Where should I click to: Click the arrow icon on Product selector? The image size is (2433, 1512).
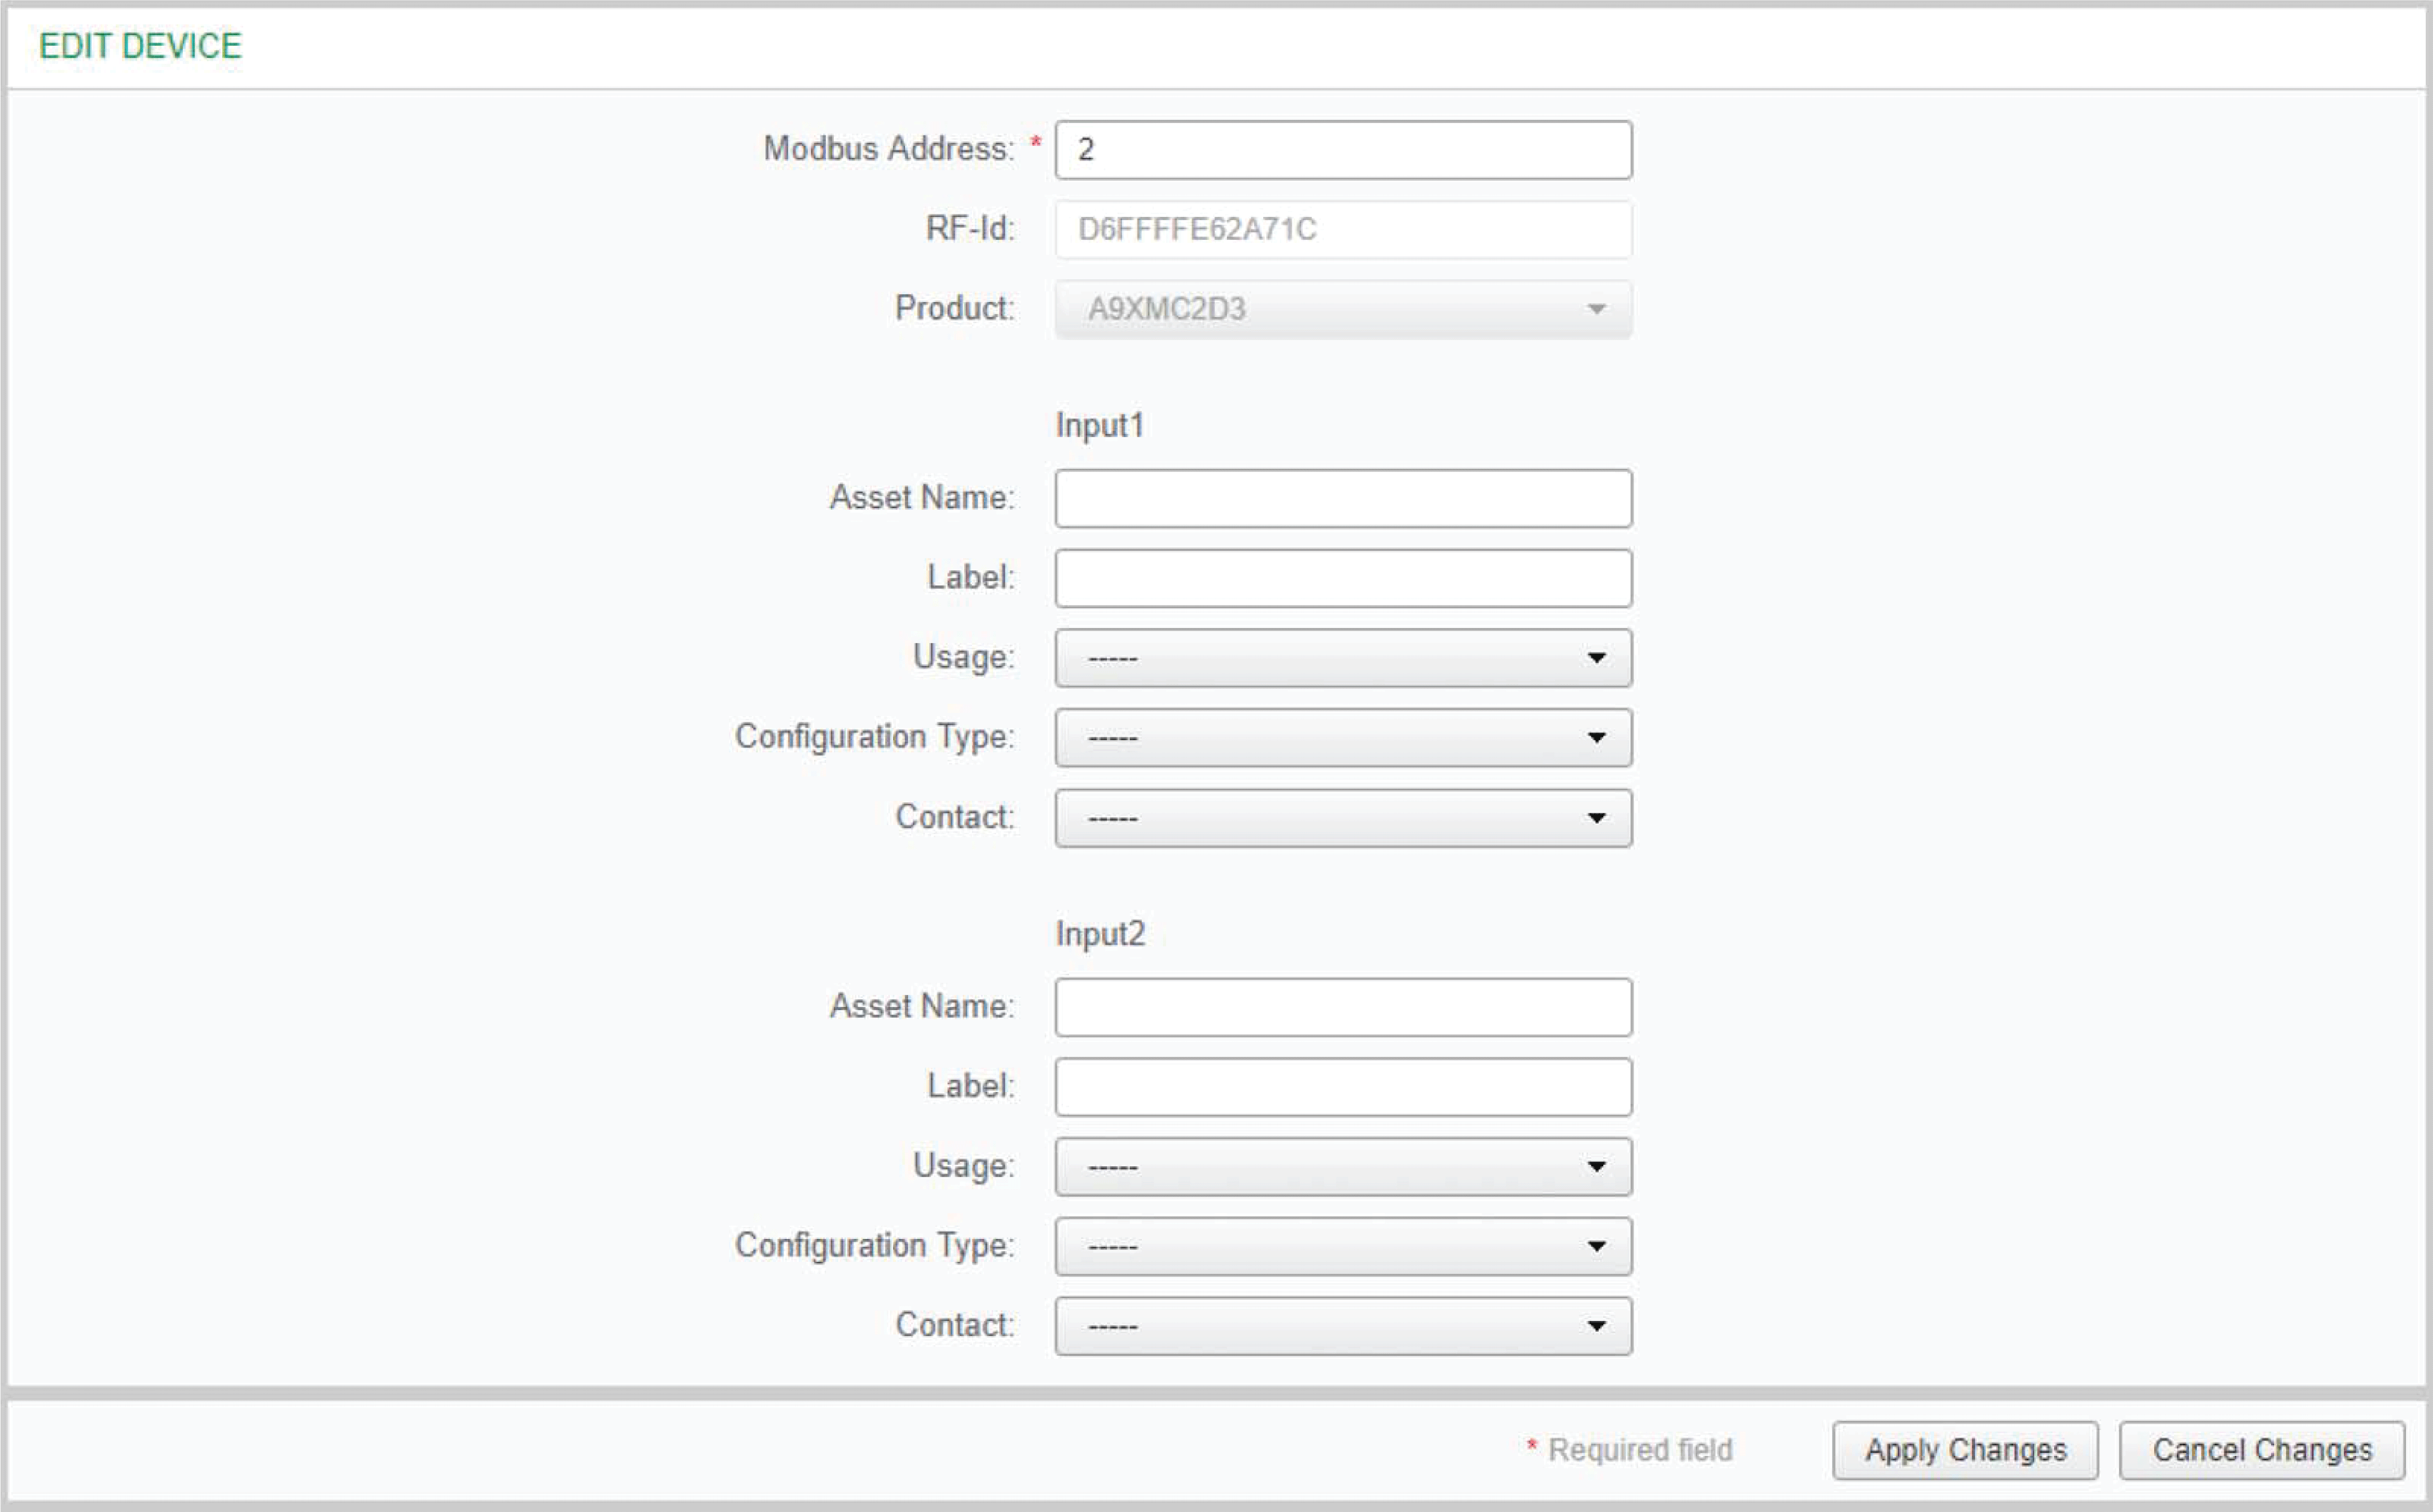[x=1597, y=309]
